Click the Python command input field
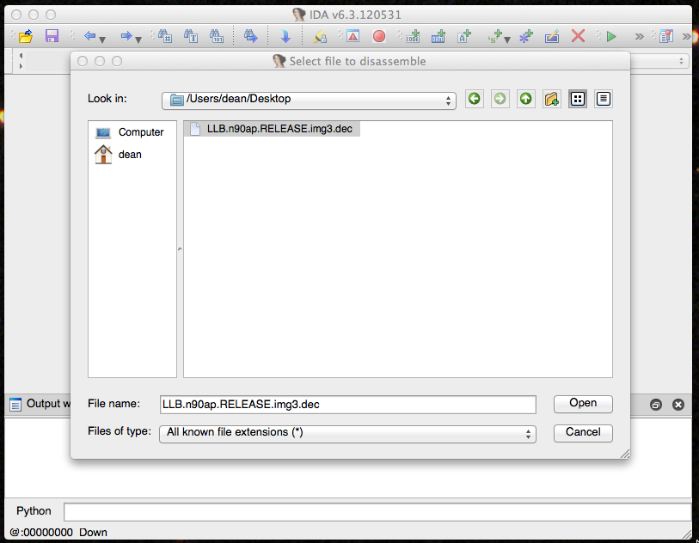Screen dimensions: 699x543 click(x=377, y=511)
